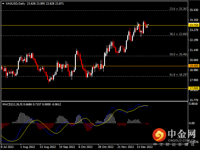Click the 1 Aug 2022 date label
The image size is (200, 150).
28,147
